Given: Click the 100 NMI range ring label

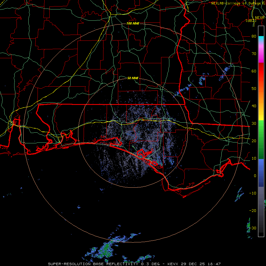Looking at the screenshot, I should pos(133,23).
